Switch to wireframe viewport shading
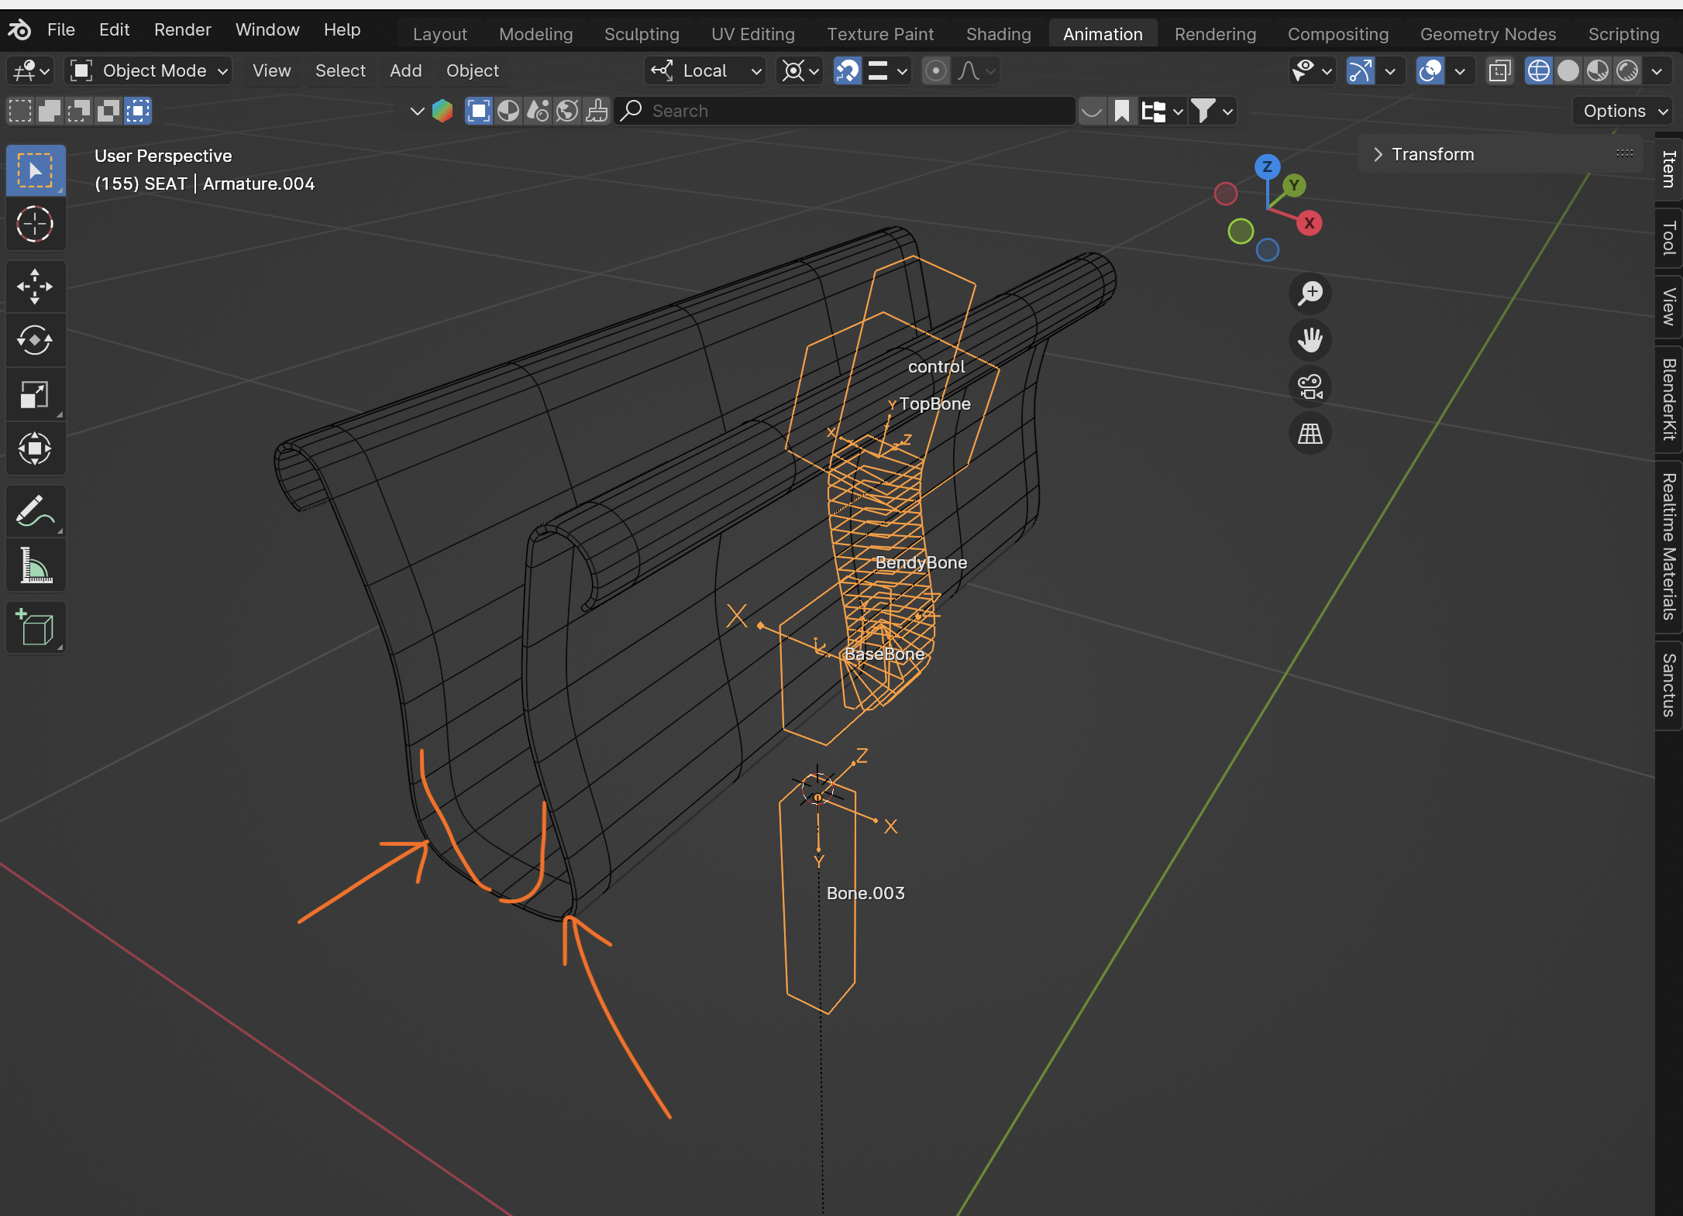The width and height of the screenshot is (1683, 1216). coord(1538,70)
